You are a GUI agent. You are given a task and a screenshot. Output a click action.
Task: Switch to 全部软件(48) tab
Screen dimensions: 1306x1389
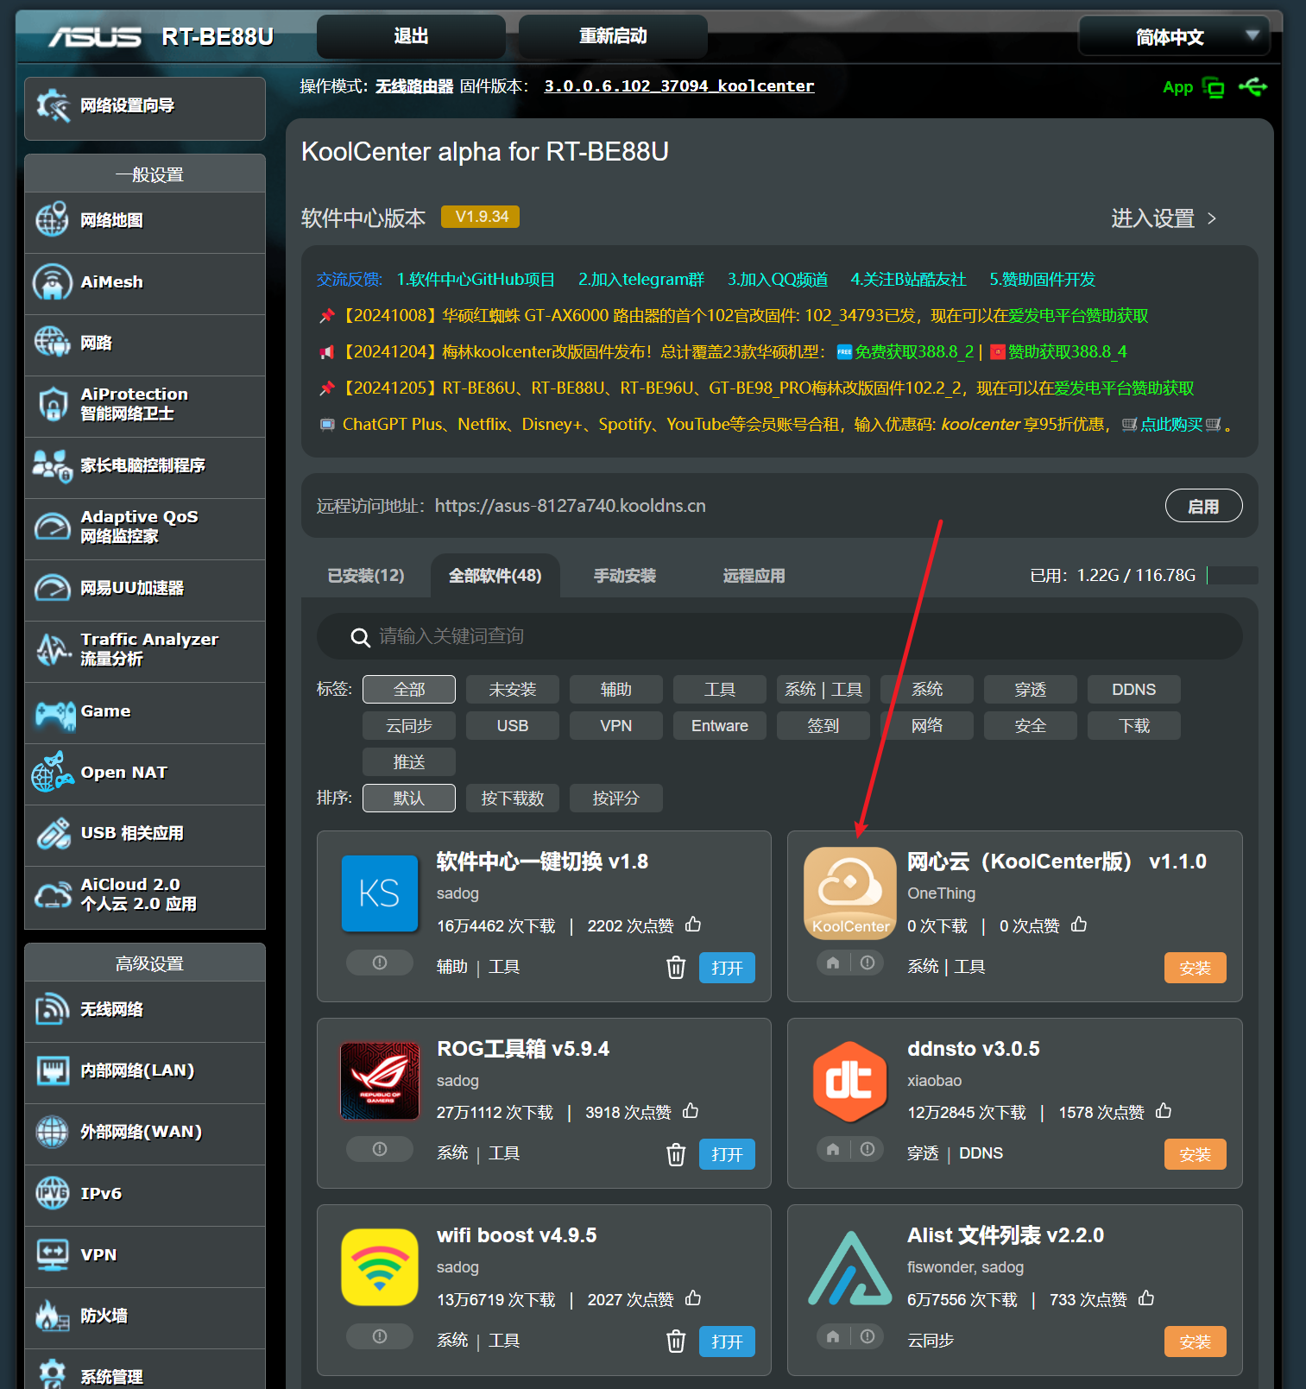[495, 576]
